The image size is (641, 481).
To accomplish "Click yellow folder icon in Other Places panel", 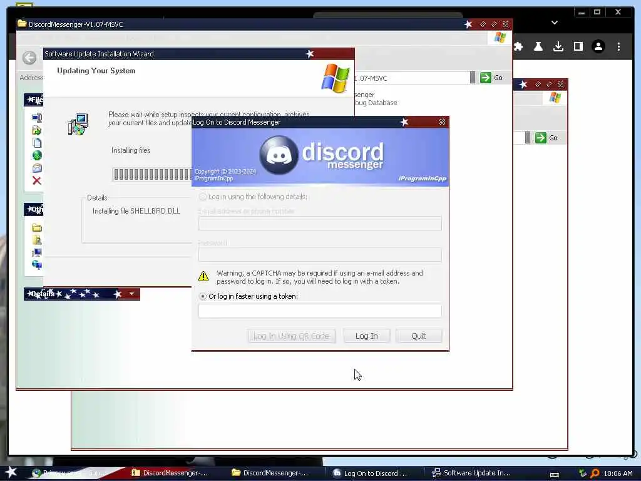I will click(37, 228).
